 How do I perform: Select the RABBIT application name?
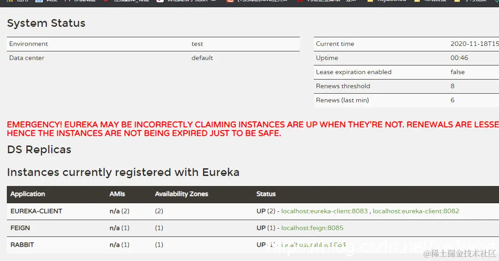pyautogui.click(x=22, y=245)
